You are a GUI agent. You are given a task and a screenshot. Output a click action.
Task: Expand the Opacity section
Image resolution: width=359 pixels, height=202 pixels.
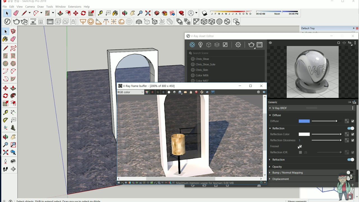(x=270, y=167)
